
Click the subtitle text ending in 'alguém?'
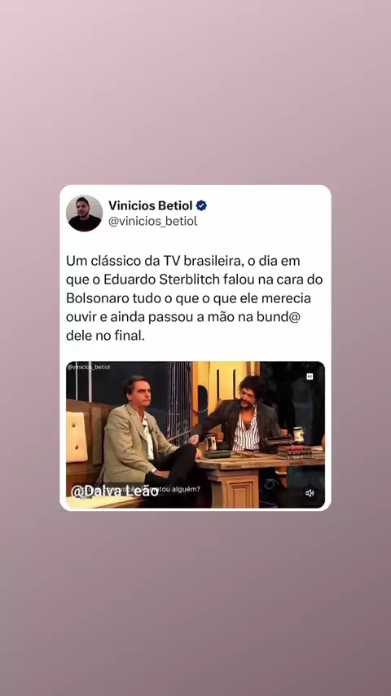[x=180, y=489]
